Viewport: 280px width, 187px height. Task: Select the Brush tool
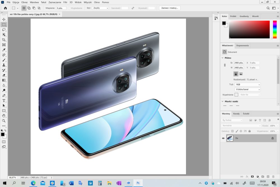point(4,60)
